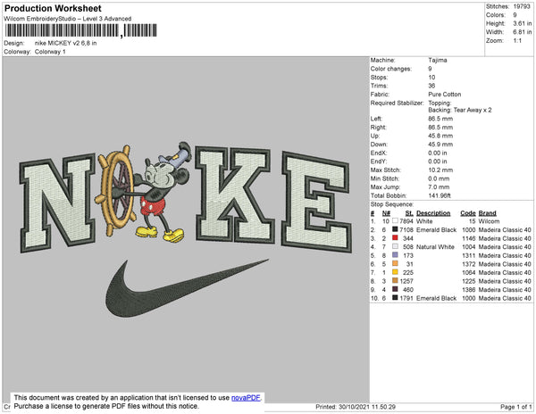Select thread code '1225' in the list
Viewport: 536px width, 414px height.
[469, 281]
